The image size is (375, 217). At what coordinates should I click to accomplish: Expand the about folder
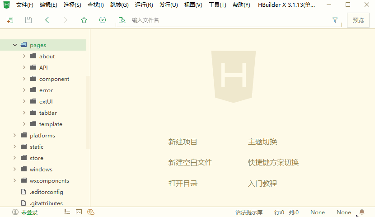(x=24, y=56)
